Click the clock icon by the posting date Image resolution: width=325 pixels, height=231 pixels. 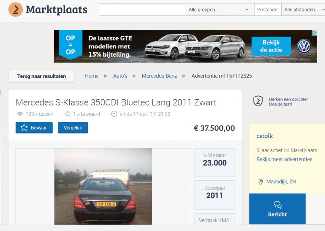(114, 114)
